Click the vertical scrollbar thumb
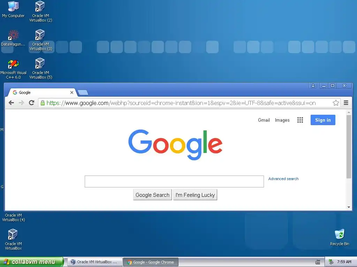The width and height of the screenshot is (357, 267). (x=349, y=147)
